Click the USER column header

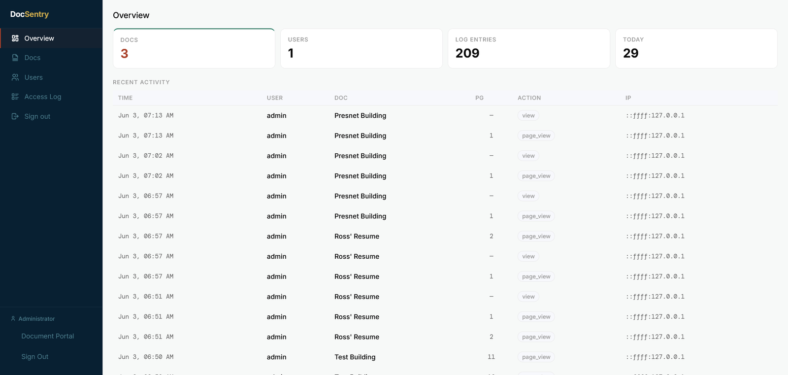(275, 98)
